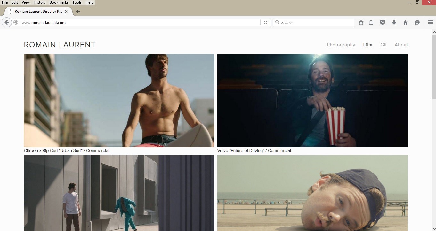The image size is (436, 231).
Task: Go to the Film section
Action: (x=367, y=45)
